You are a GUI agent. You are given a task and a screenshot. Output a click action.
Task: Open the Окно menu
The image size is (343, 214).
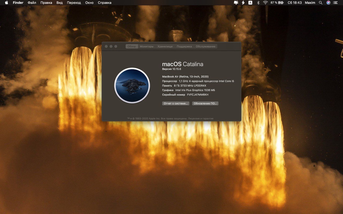[x=89, y=3]
